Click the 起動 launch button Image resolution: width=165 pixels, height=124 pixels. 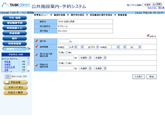(x=159, y=5)
